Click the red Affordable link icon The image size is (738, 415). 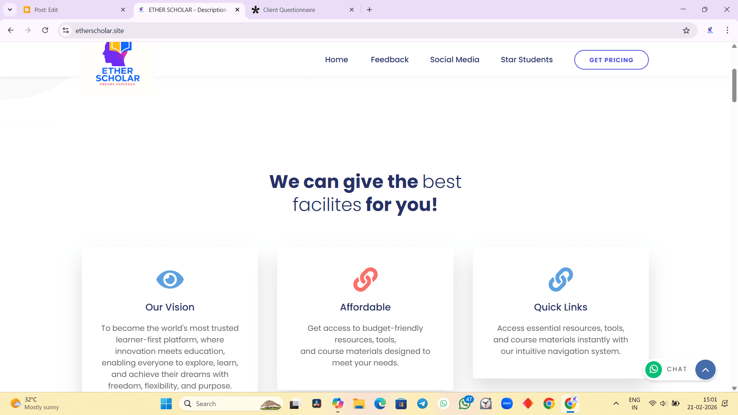365,279
